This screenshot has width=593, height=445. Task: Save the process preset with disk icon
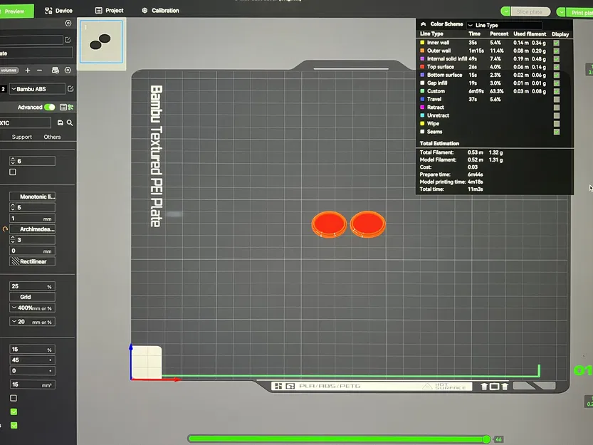point(60,122)
